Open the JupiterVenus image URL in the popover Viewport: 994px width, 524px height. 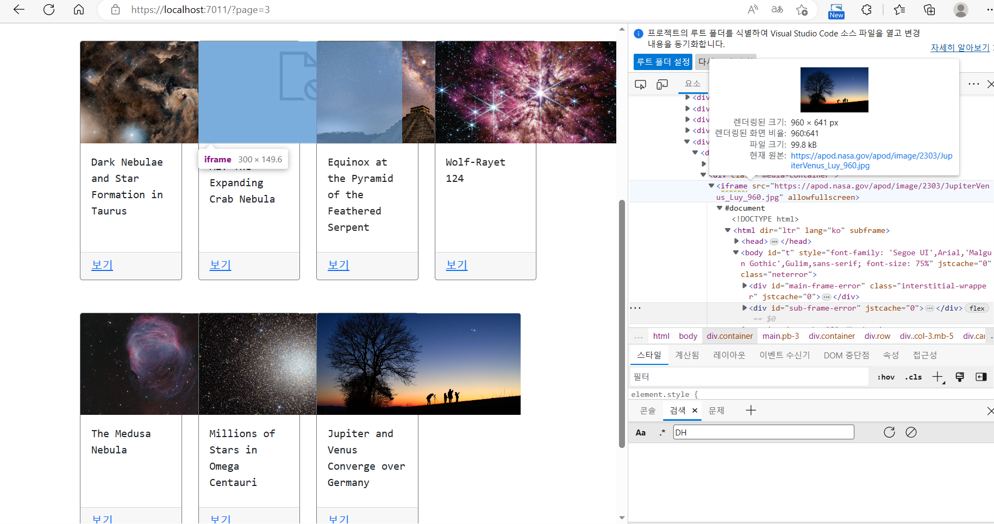(x=872, y=161)
